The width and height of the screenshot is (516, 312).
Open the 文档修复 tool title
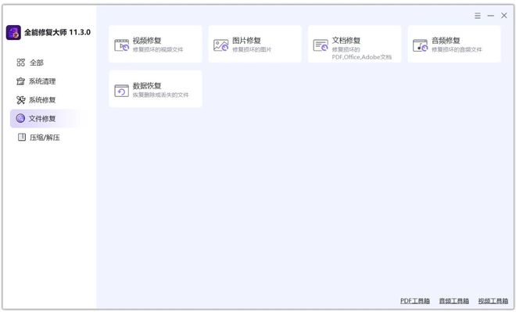coord(346,41)
